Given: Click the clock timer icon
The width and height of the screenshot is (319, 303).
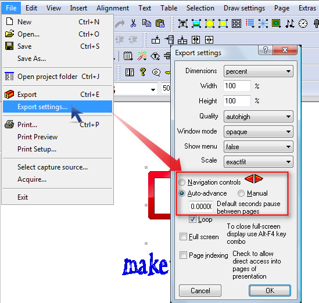Looking at the screenshot, I should [303, 24].
